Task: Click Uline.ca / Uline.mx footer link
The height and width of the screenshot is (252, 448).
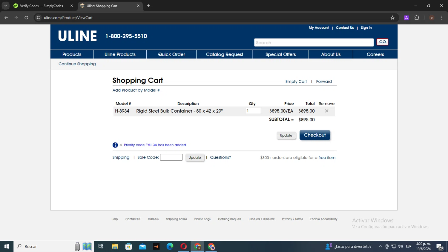Action: point(262,219)
